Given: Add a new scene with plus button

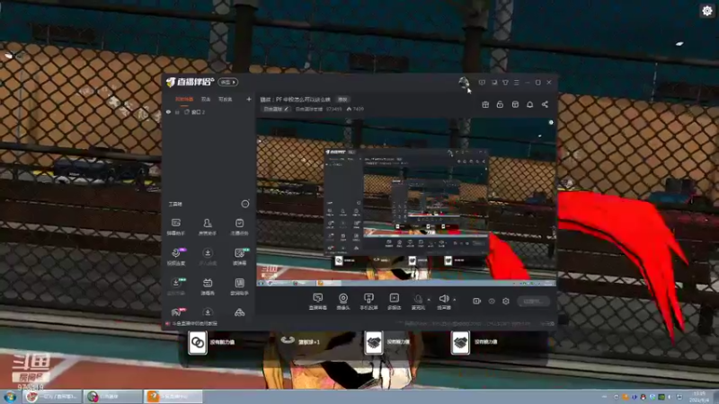Looking at the screenshot, I should [249, 99].
